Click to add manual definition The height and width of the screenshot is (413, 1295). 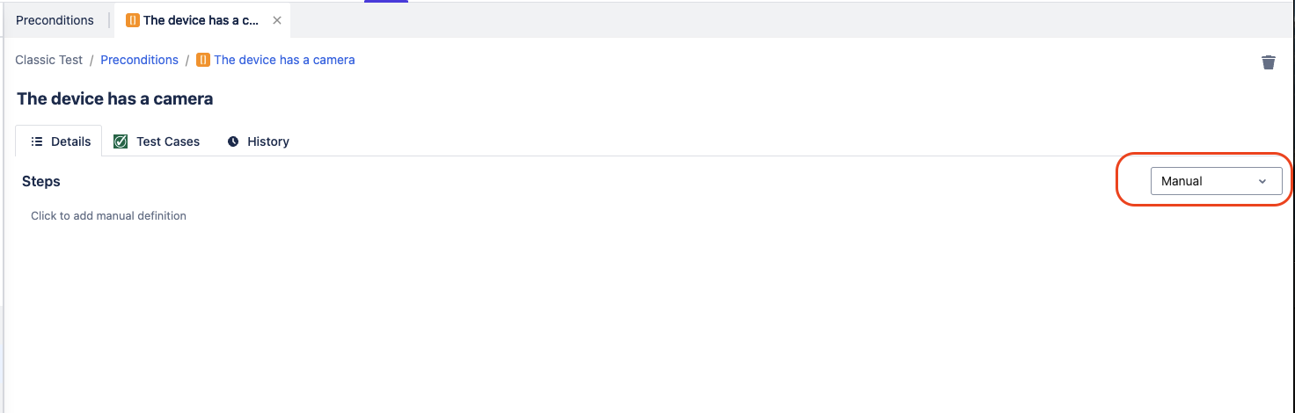coord(108,215)
